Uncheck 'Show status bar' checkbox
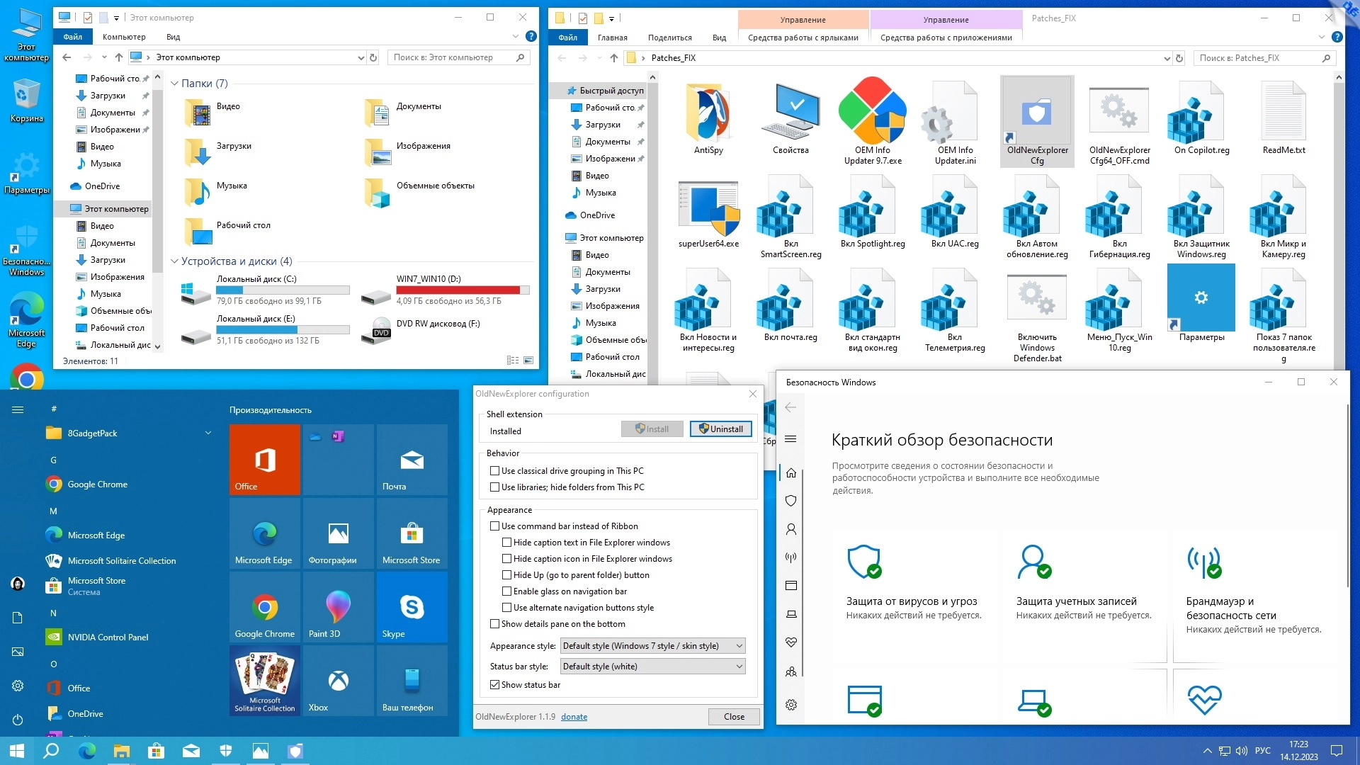 pos(495,685)
